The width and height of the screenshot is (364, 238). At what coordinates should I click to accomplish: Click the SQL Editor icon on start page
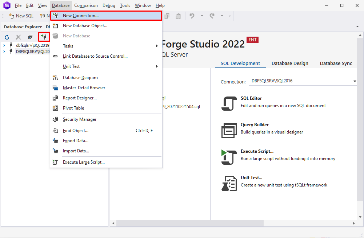click(229, 103)
